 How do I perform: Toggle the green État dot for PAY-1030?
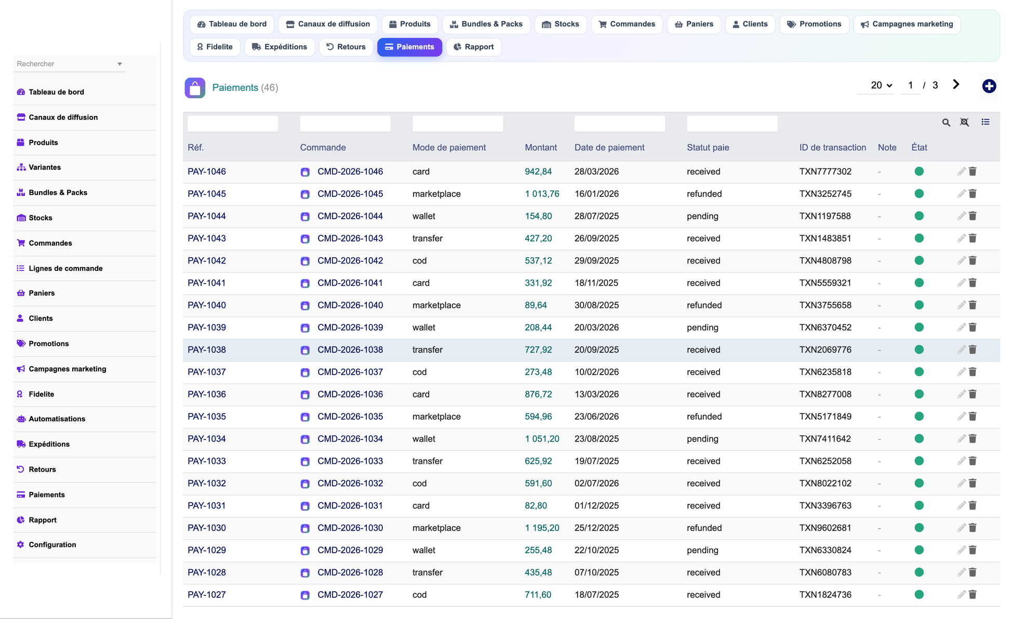point(919,528)
